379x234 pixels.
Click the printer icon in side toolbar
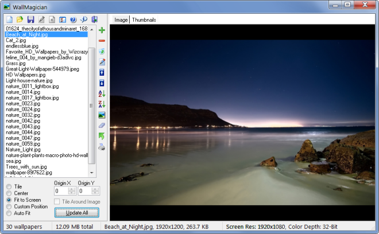coord(102,147)
